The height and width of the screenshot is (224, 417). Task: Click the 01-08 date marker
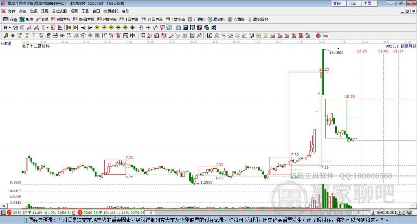(x=383, y=51)
